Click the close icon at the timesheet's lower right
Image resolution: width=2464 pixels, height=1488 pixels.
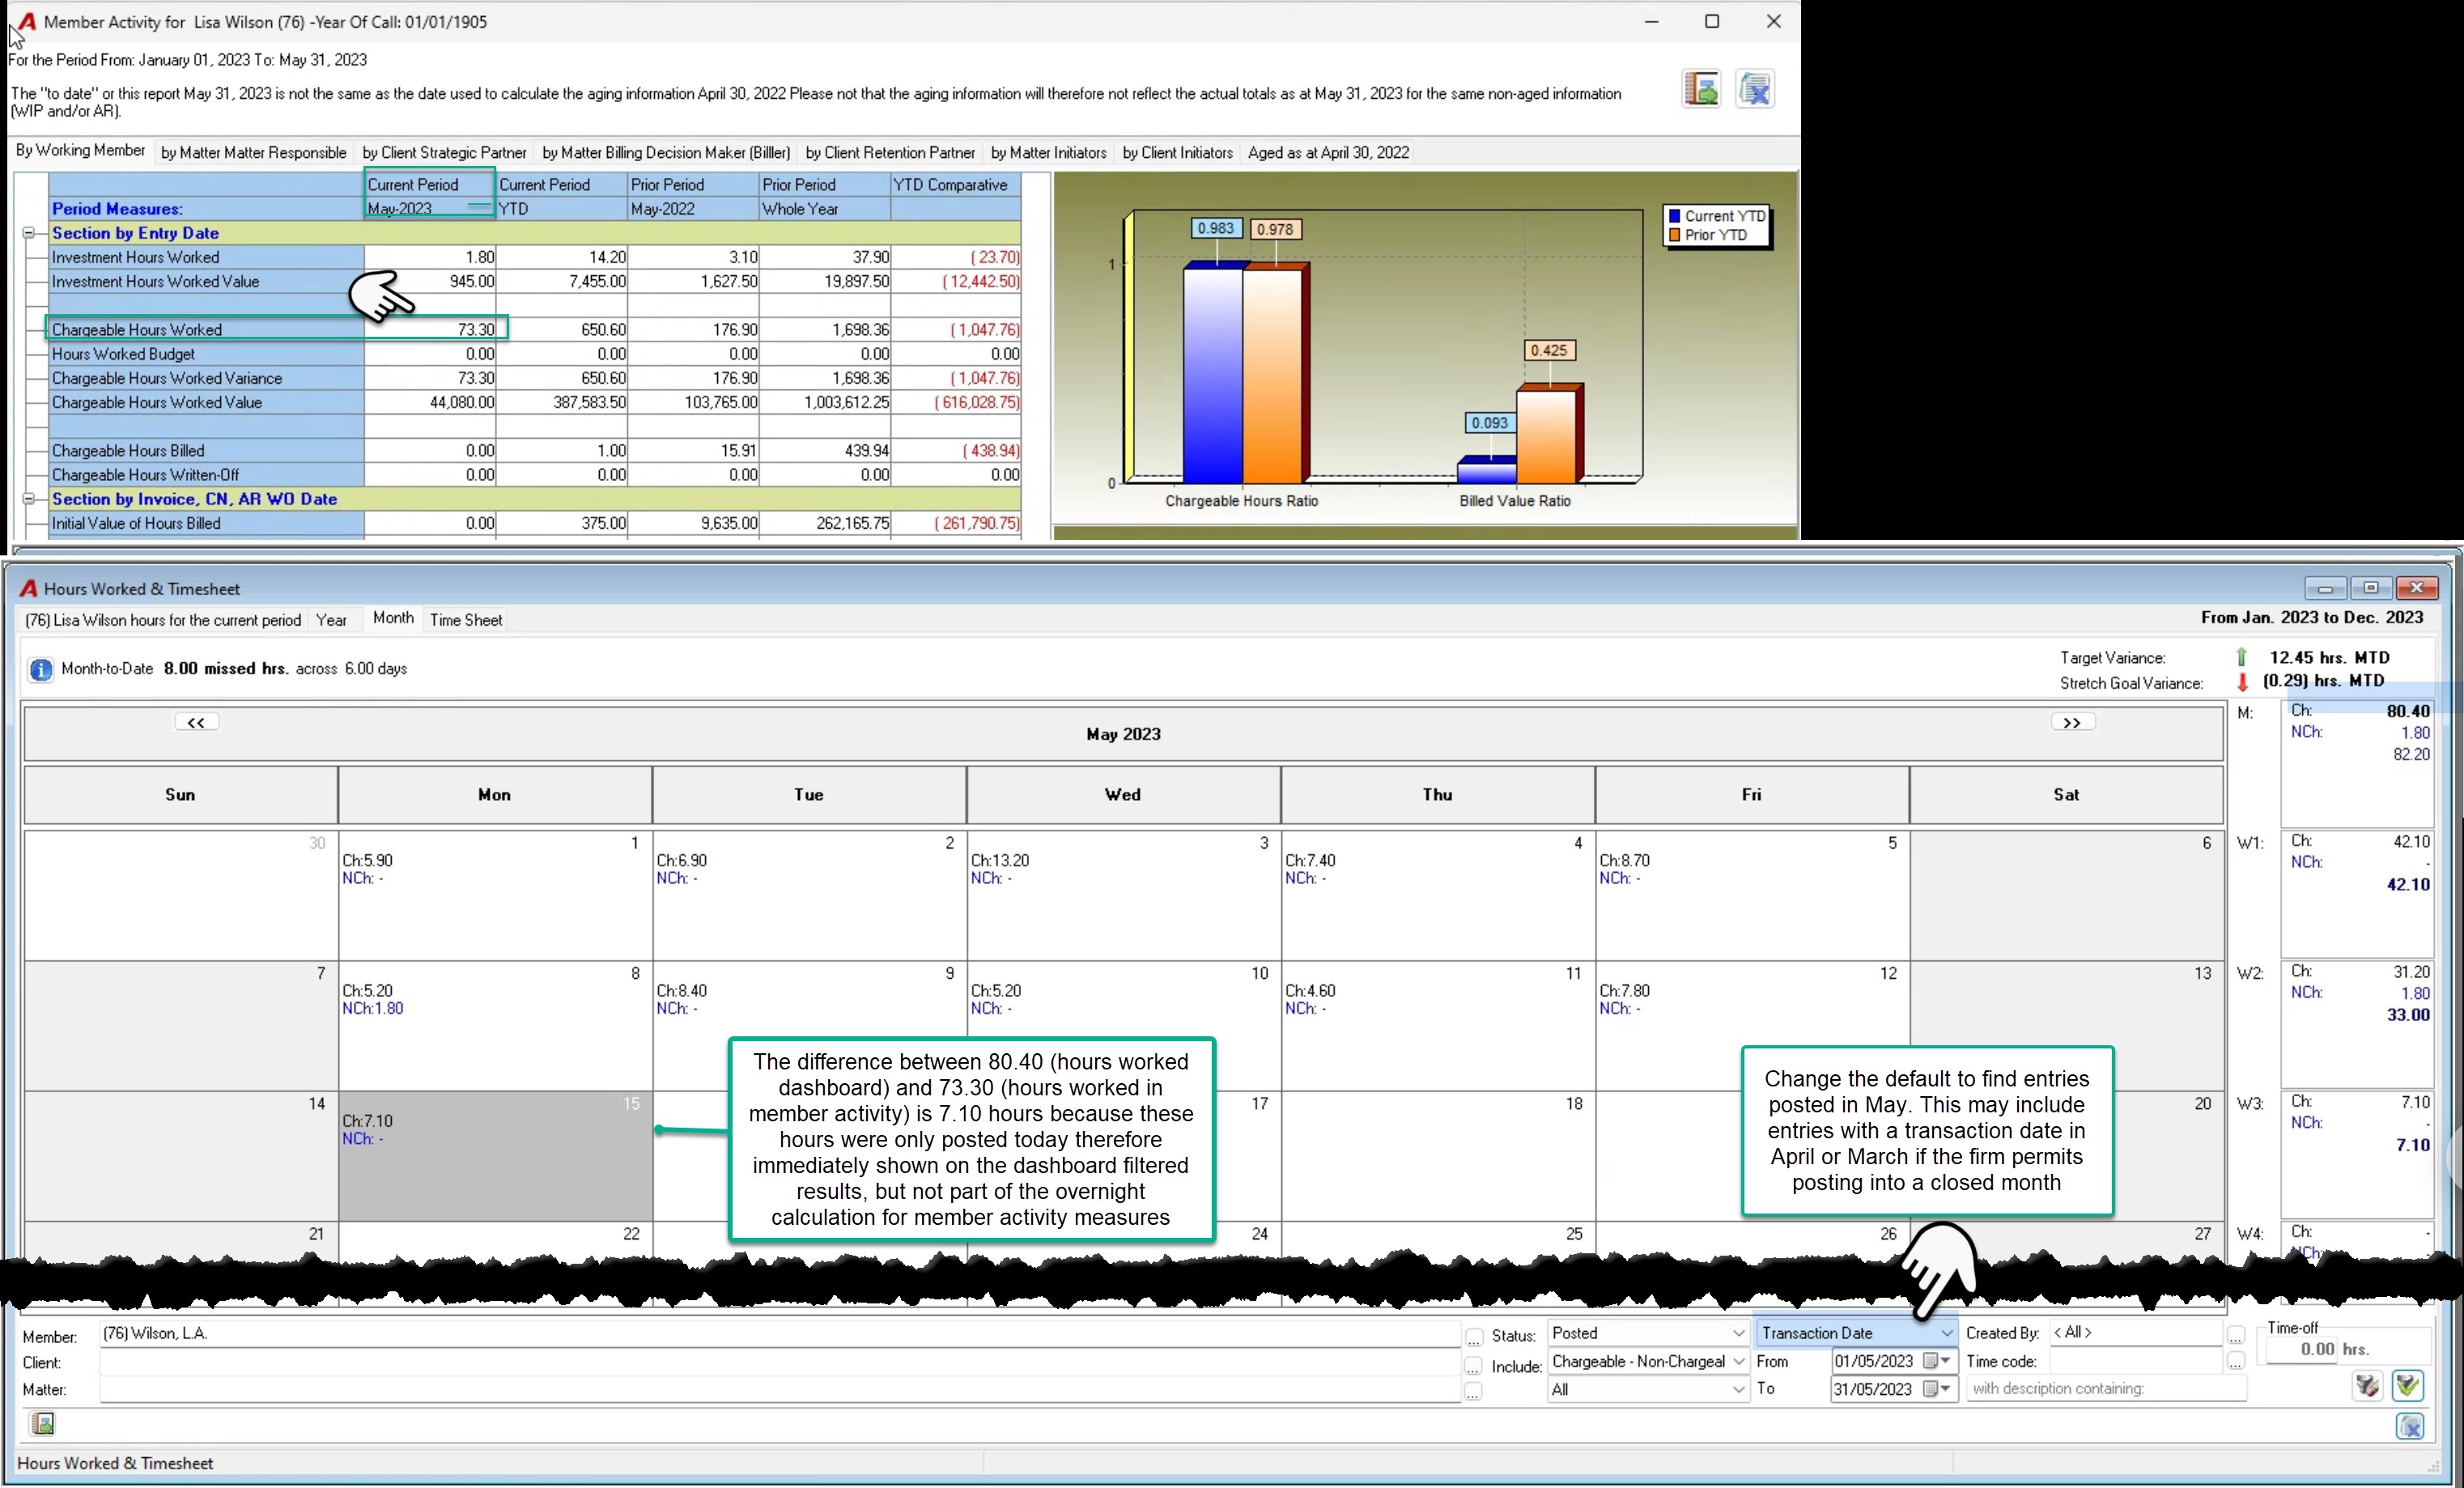tap(2410, 1427)
